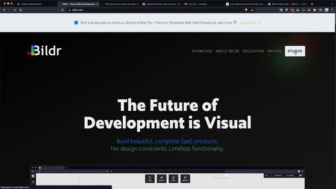The width and height of the screenshot is (336, 189).
Task: Click the patterns tool in the studio preview
Action: pyautogui.click(x=185, y=178)
